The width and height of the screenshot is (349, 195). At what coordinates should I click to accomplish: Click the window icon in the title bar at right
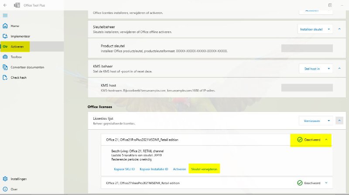point(330,5)
